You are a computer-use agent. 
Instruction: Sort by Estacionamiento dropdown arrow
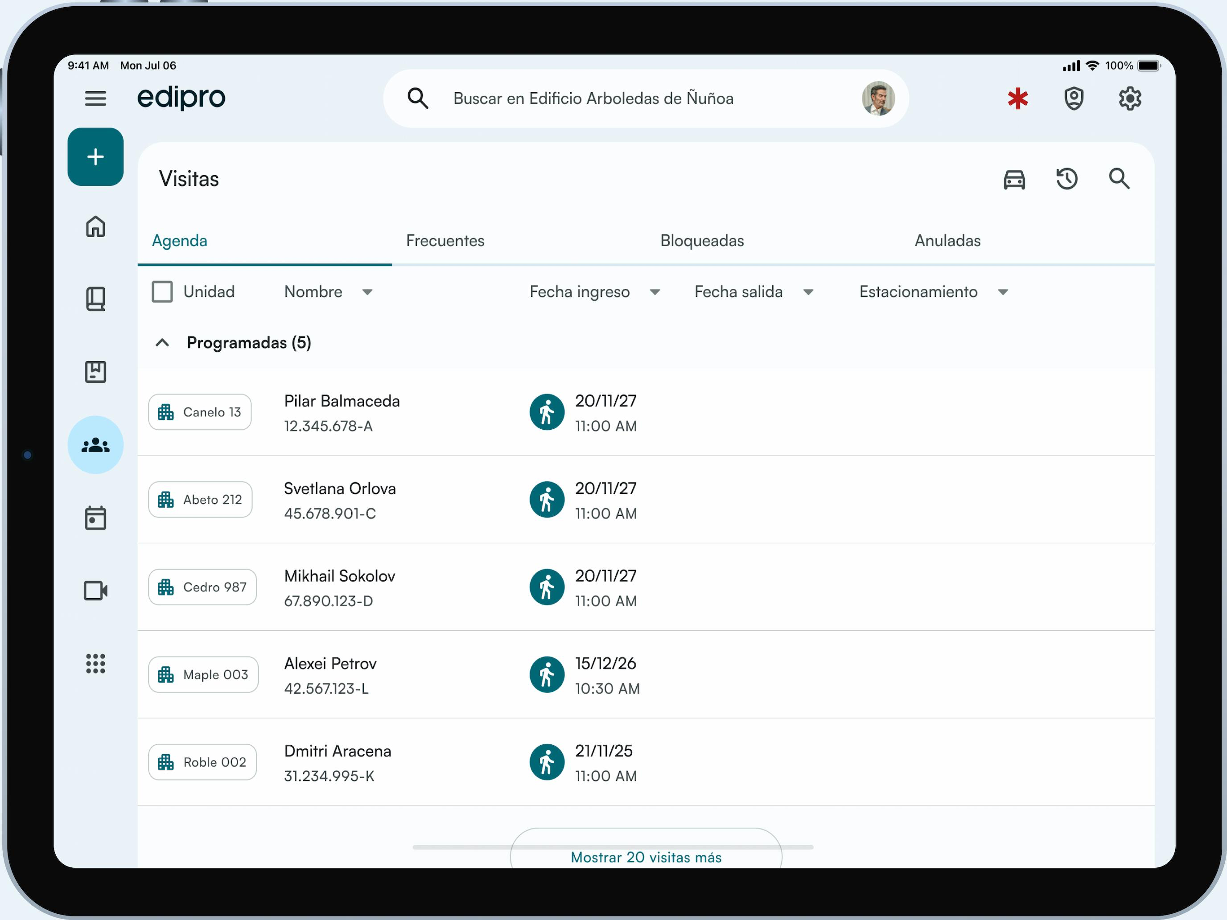coord(1003,292)
